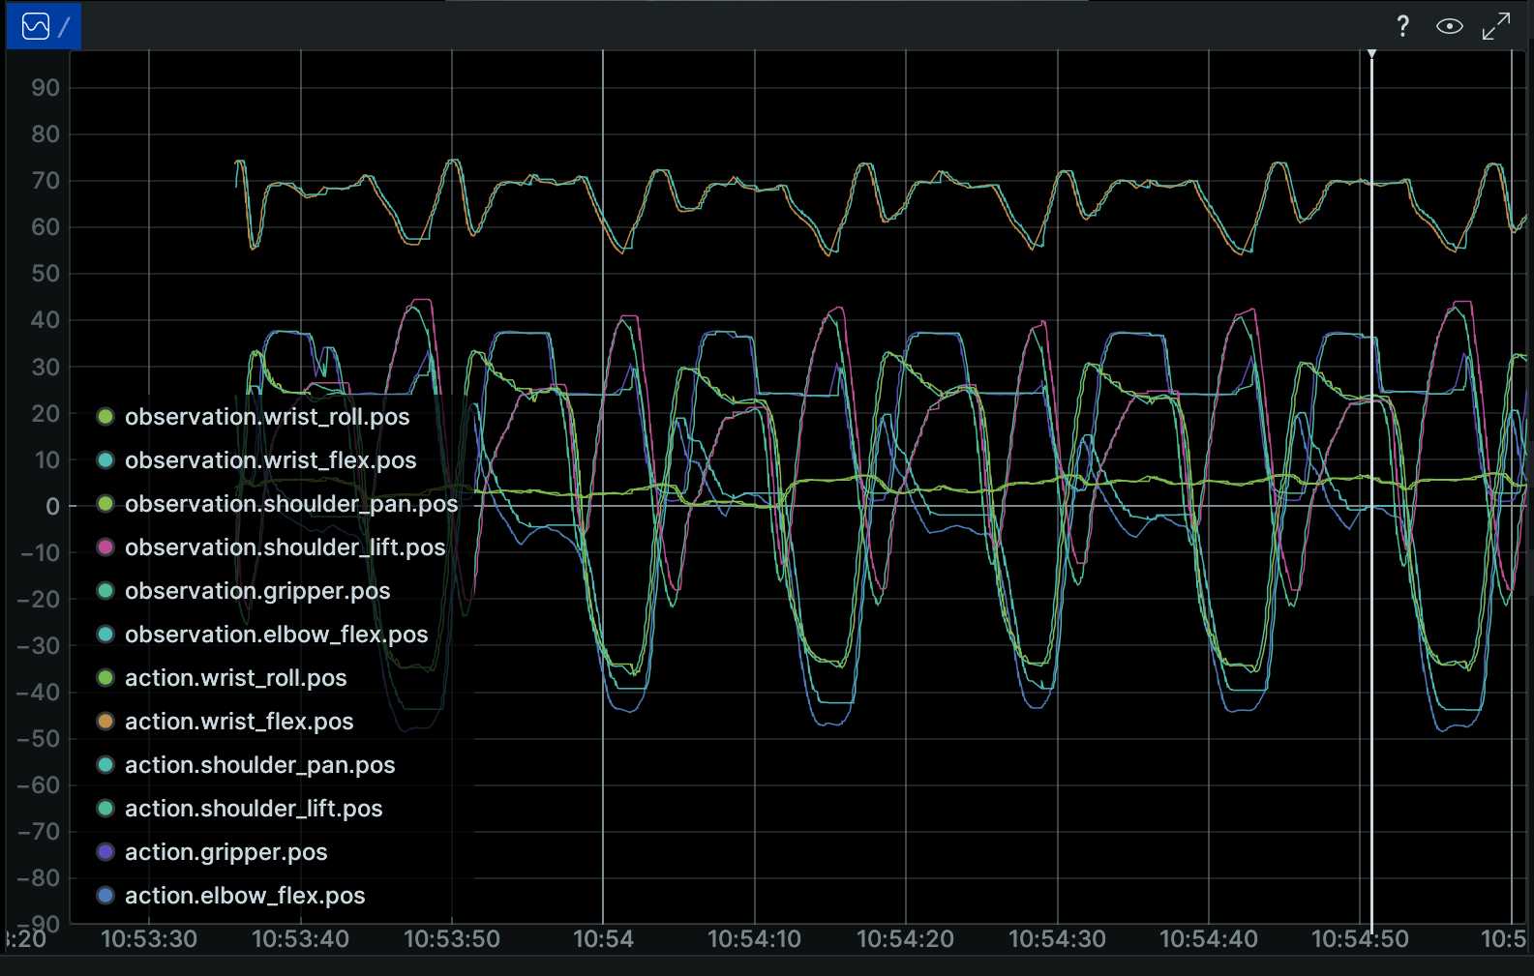
Task: Toggle action.gripper.pos series in legend
Action: coord(212,852)
